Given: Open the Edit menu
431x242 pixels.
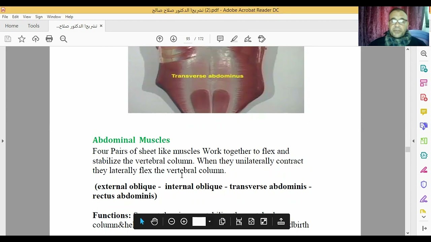Looking at the screenshot, I should [15, 17].
